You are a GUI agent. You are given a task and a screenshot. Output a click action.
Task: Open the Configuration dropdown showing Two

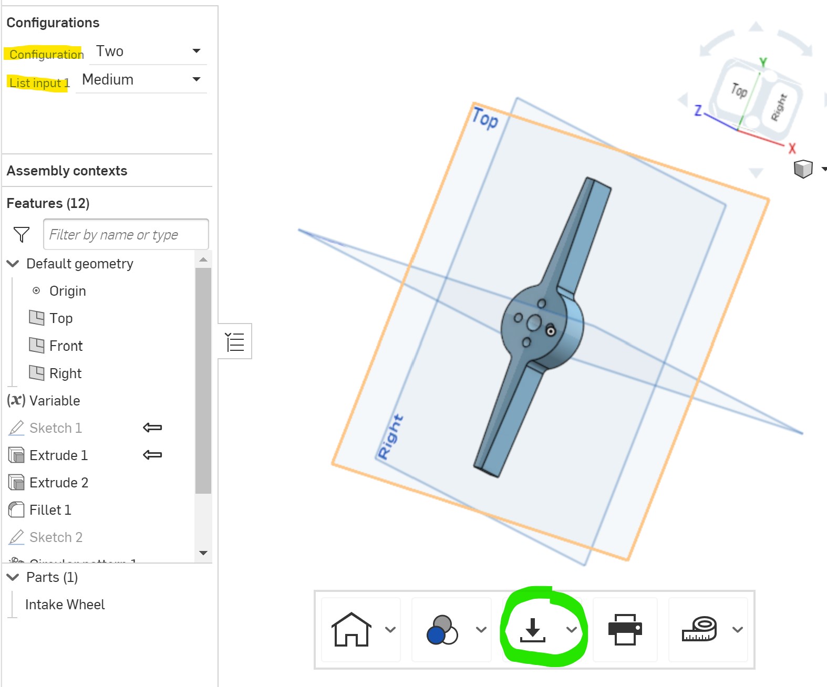point(148,51)
